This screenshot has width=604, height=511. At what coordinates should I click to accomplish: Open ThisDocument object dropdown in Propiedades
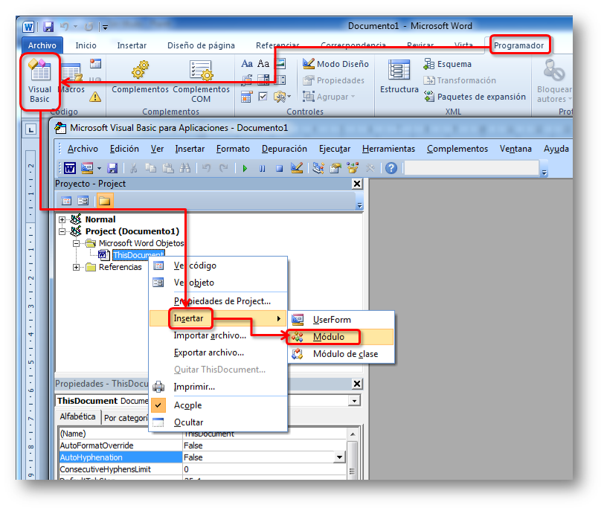(354, 401)
